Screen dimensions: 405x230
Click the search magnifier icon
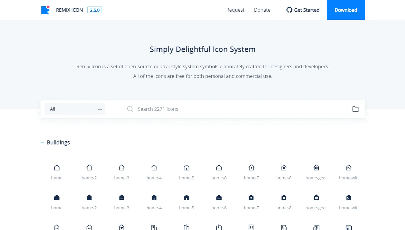click(130, 109)
